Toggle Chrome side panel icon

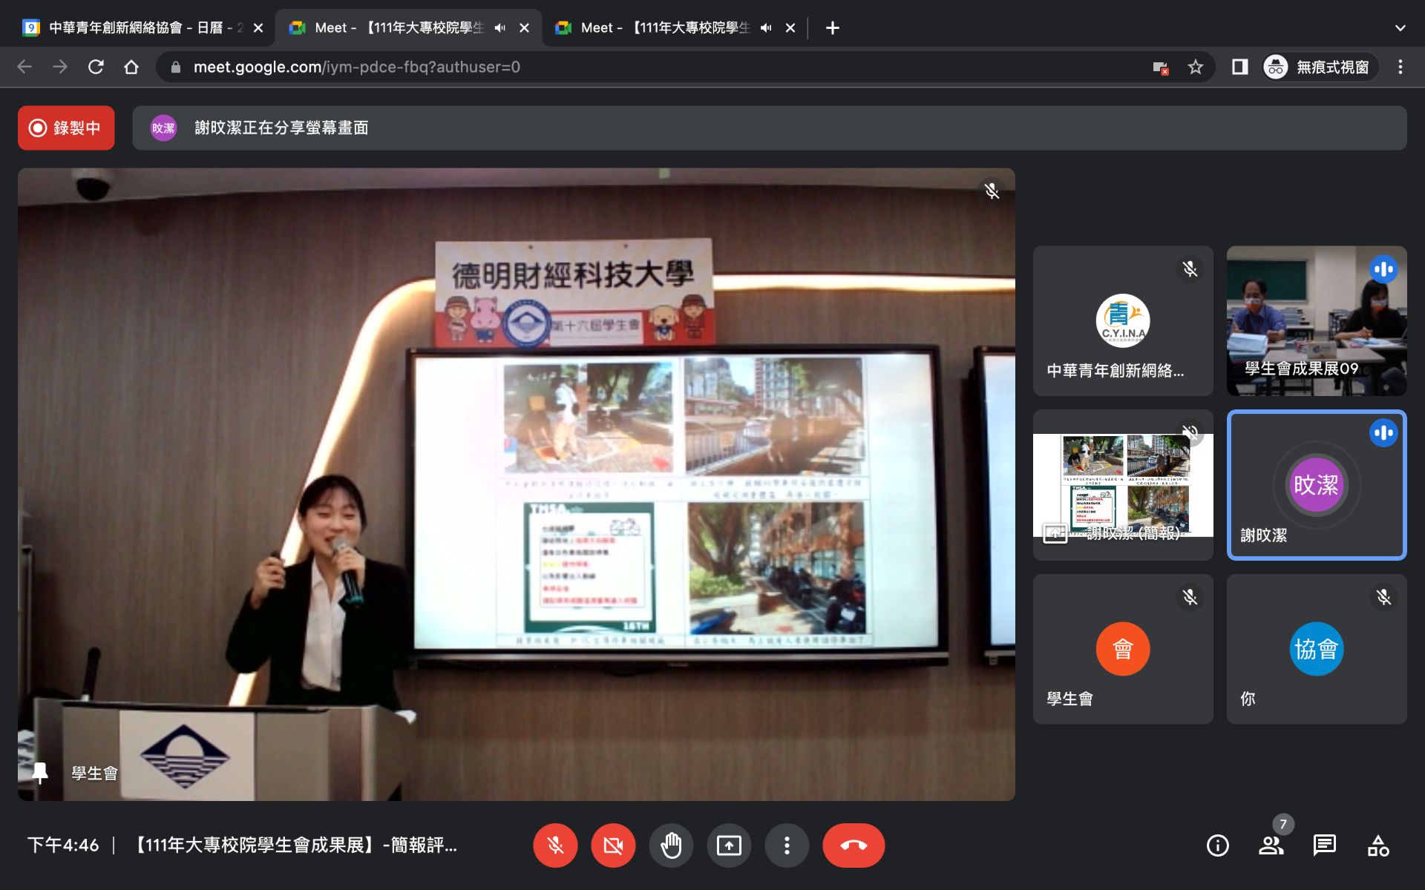coord(1239,67)
